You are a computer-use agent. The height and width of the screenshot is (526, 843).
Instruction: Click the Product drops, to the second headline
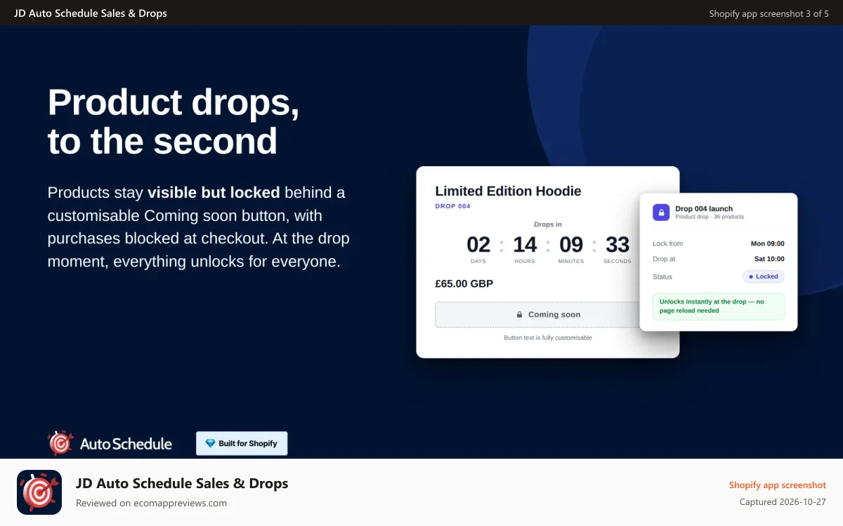point(174,121)
